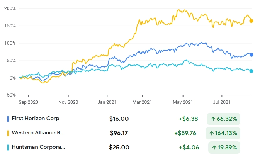The height and width of the screenshot is (156, 260).
Task: Click the blue color bar beside First Horizon Corp
Action: (8, 119)
